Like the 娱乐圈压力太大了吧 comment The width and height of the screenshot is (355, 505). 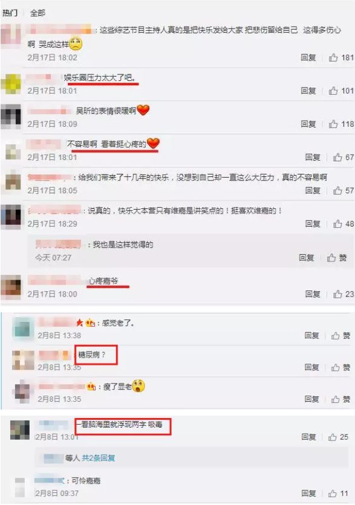(341, 91)
